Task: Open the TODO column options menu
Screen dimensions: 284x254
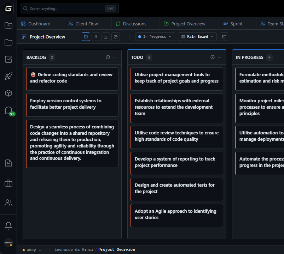Action: pyautogui.click(x=219, y=57)
